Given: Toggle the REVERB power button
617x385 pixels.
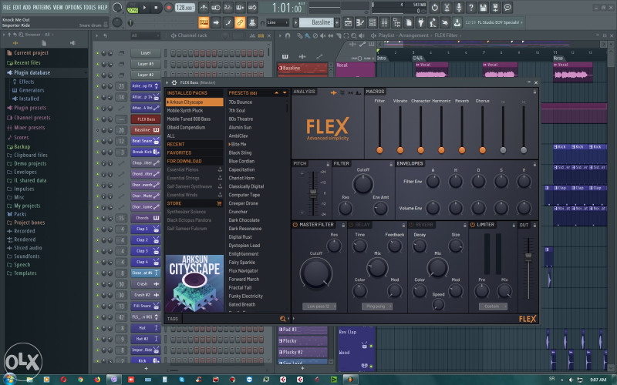Looking at the screenshot, I should 412,225.
